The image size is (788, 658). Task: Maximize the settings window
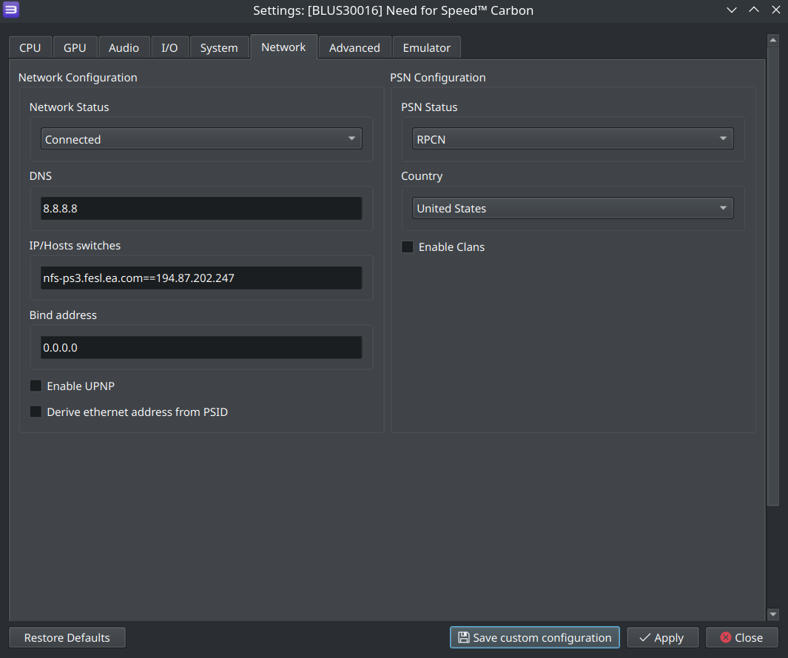(754, 10)
